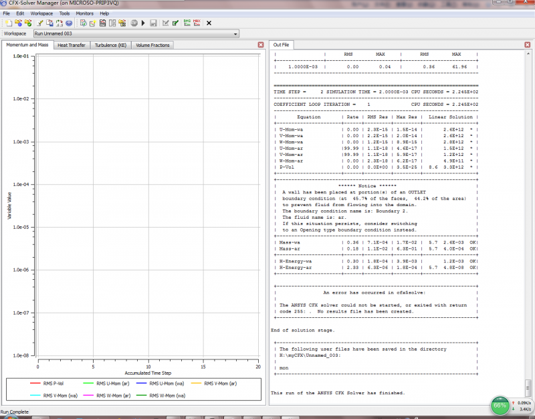Toggle the MAX residuals display icon
535x419 pixels.
(x=197, y=23)
